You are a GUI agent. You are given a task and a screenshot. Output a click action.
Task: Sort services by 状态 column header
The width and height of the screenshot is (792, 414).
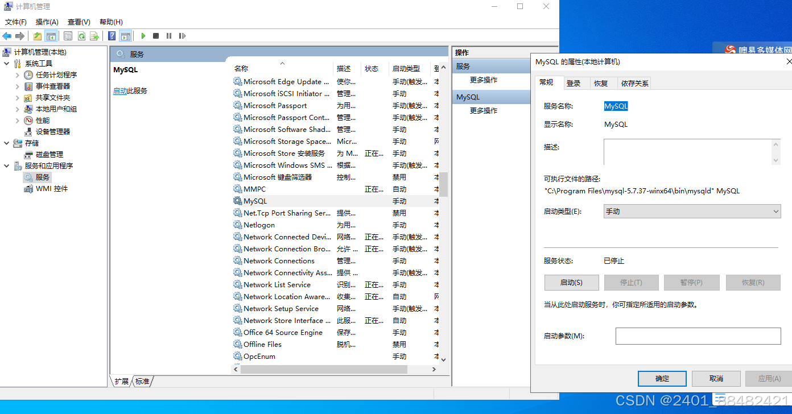[376, 68]
